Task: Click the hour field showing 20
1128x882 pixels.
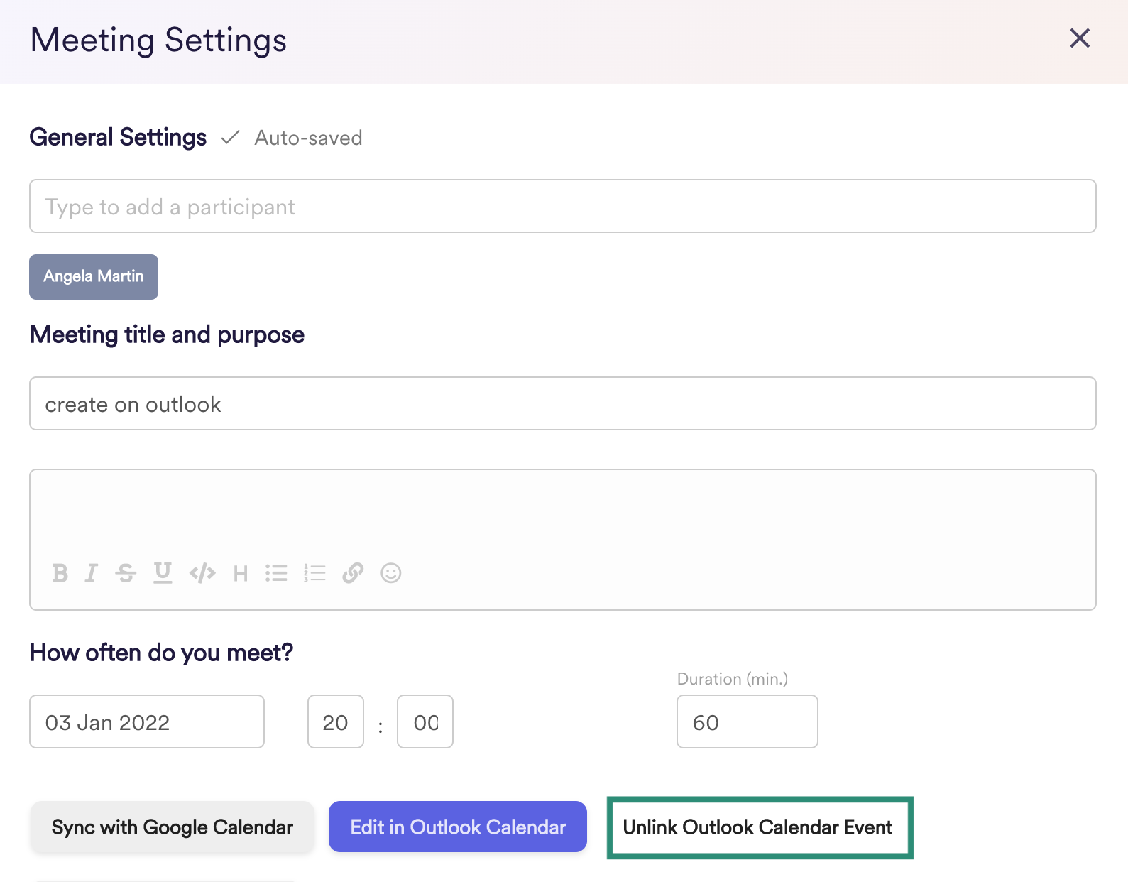Action: coord(336,722)
